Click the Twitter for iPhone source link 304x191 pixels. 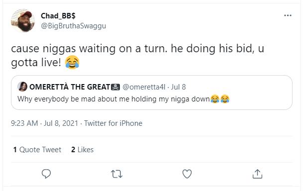(x=113, y=123)
